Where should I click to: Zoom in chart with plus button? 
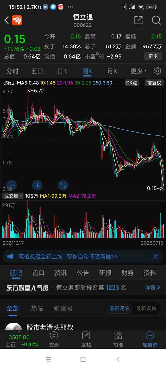(x=38, y=185)
